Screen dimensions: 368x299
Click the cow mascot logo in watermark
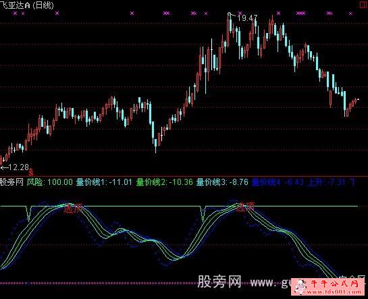(300, 287)
